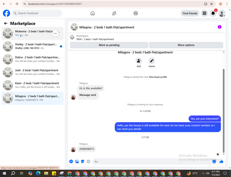231x177 pixels.
Task: Select the Milagros conversation in the list
Action: click(x=32, y=98)
